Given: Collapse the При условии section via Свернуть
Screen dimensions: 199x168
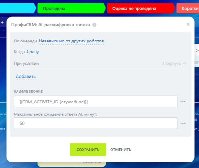Looking at the screenshot, I should pos(171,63).
